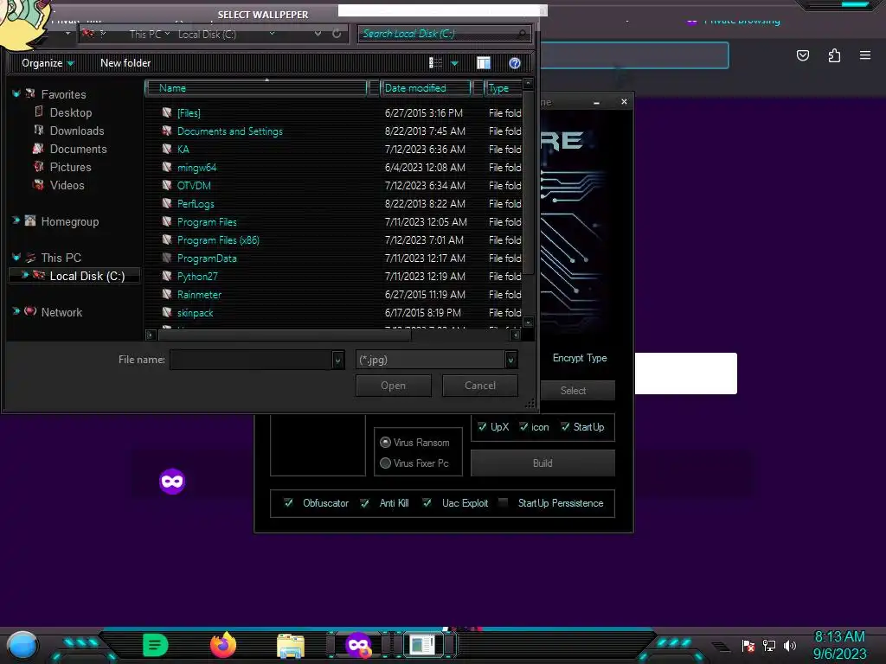Expand the Homegroup tree node
The height and width of the screenshot is (664, 886).
pyautogui.click(x=16, y=220)
